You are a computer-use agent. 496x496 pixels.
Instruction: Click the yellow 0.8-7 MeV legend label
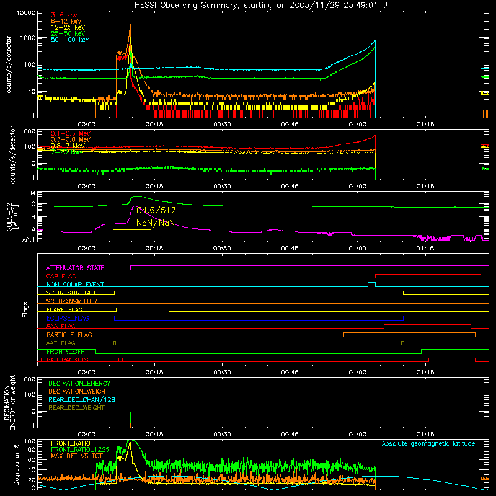point(68,146)
